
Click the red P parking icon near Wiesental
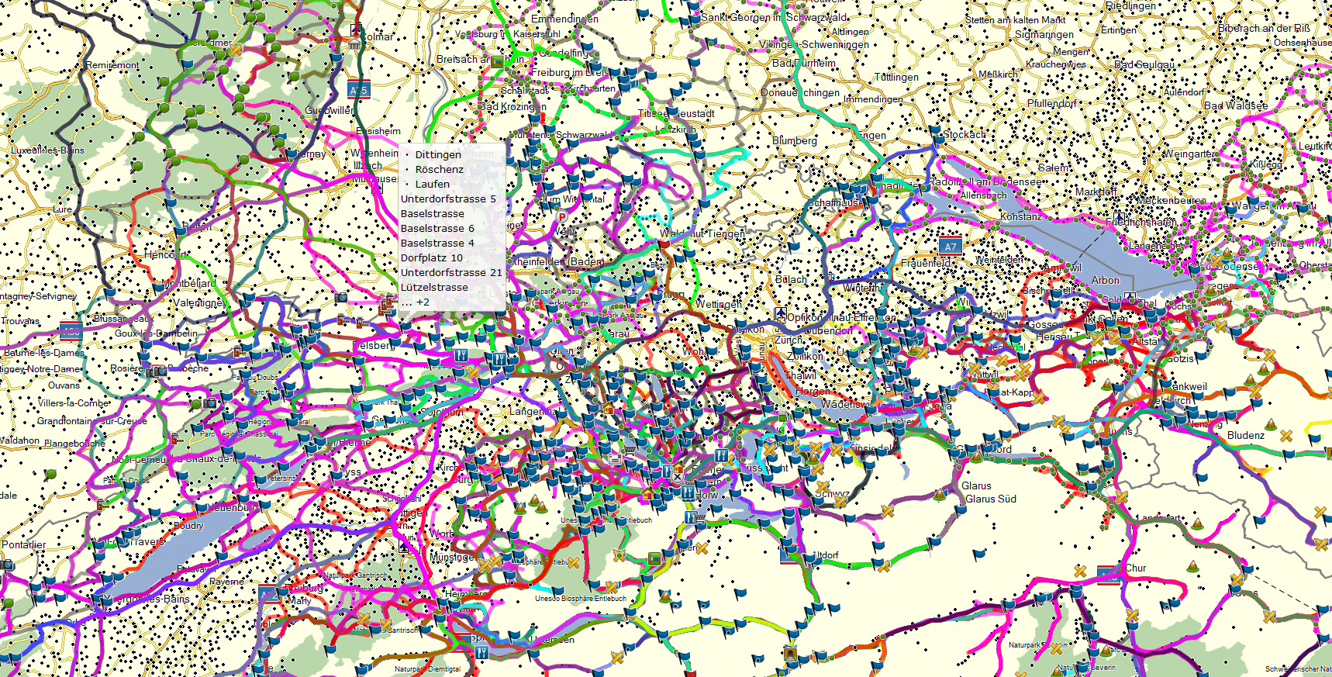coord(562,218)
